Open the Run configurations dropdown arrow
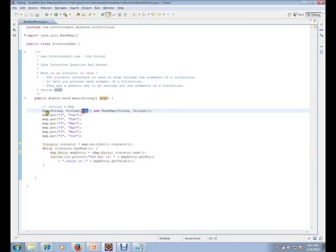 [60, 15]
